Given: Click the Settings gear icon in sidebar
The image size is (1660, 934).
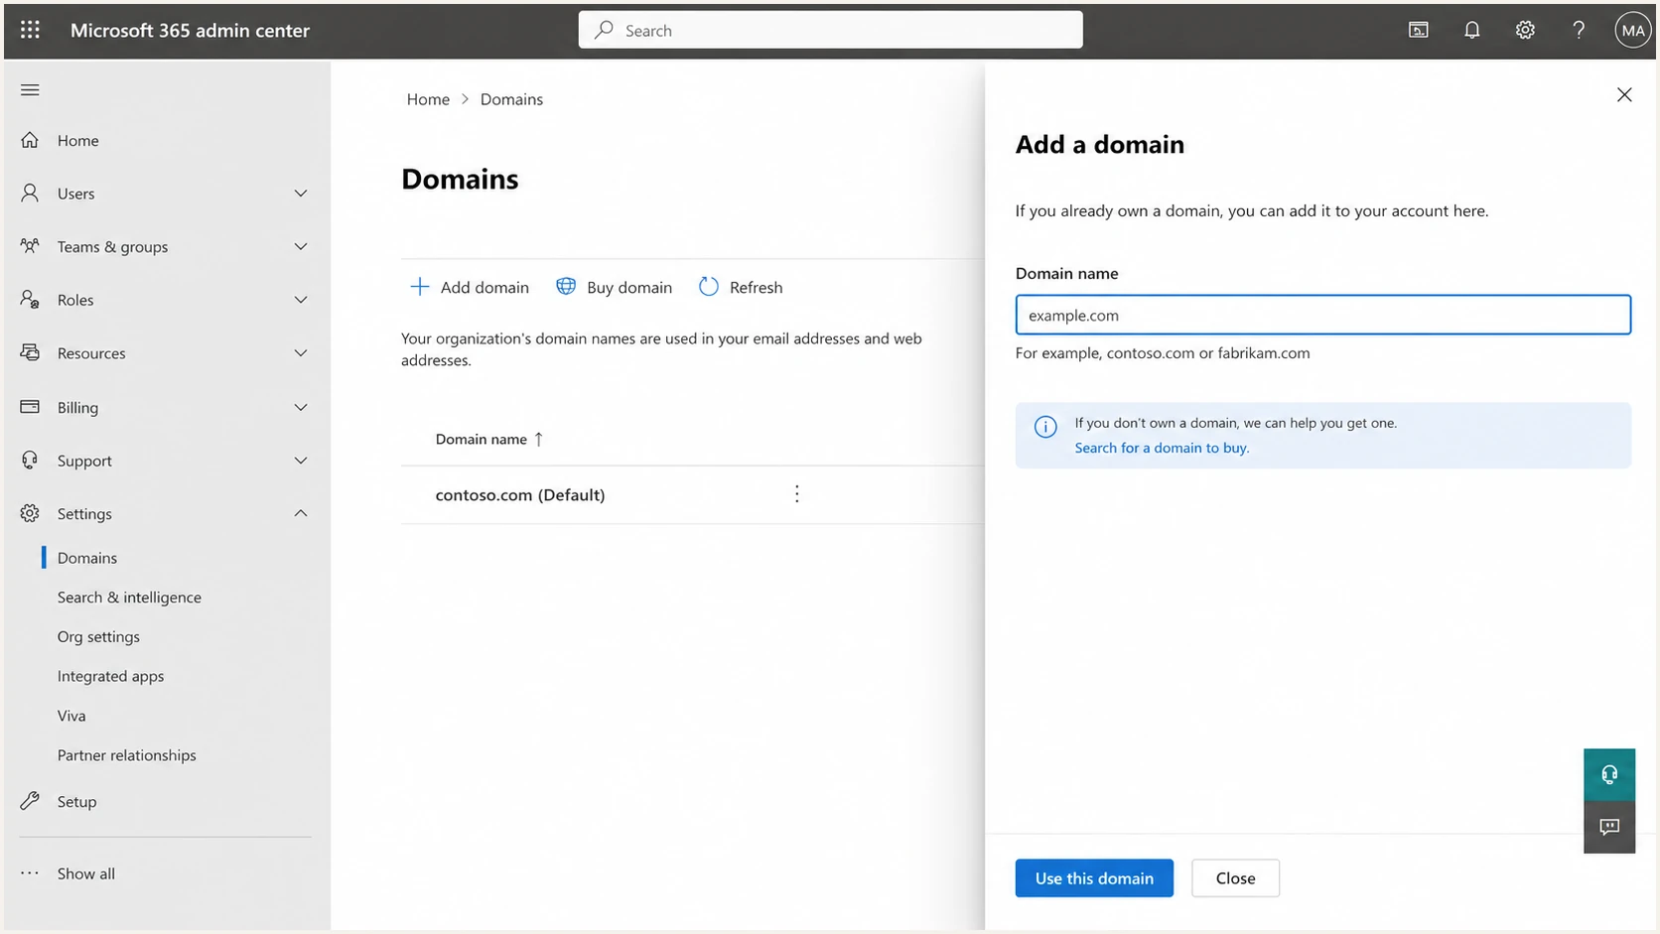Looking at the screenshot, I should coord(30,513).
